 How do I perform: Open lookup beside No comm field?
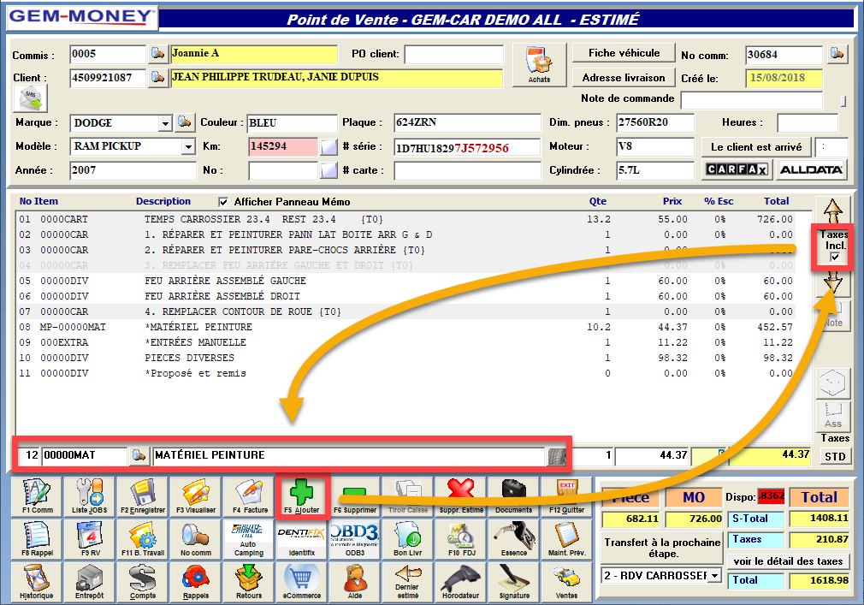click(x=837, y=54)
